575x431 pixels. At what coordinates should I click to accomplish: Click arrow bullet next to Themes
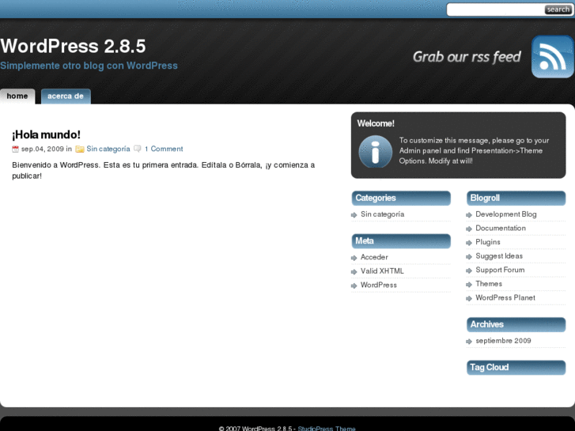pos(469,285)
